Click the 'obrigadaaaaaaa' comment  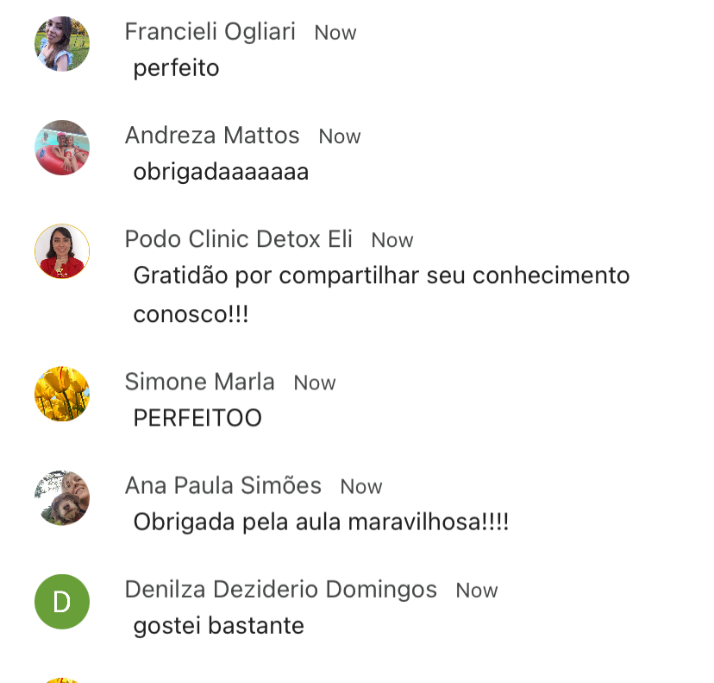pyautogui.click(x=221, y=173)
